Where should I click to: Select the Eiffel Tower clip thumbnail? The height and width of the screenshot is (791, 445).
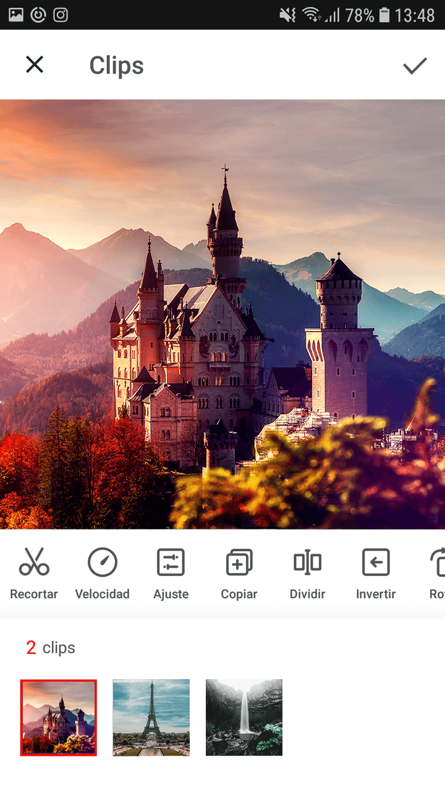pos(151,717)
